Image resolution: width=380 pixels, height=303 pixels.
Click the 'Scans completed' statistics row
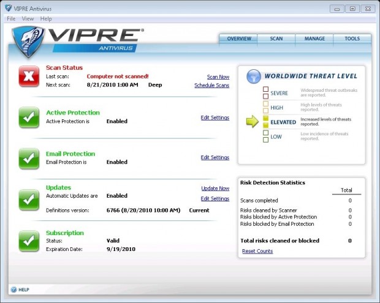click(296, 200)
